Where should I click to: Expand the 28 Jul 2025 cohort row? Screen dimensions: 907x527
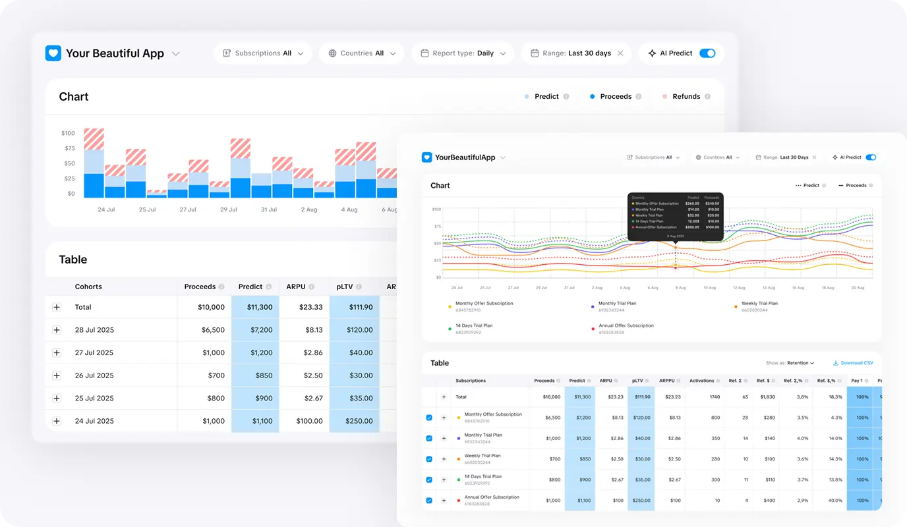(57, 329)
